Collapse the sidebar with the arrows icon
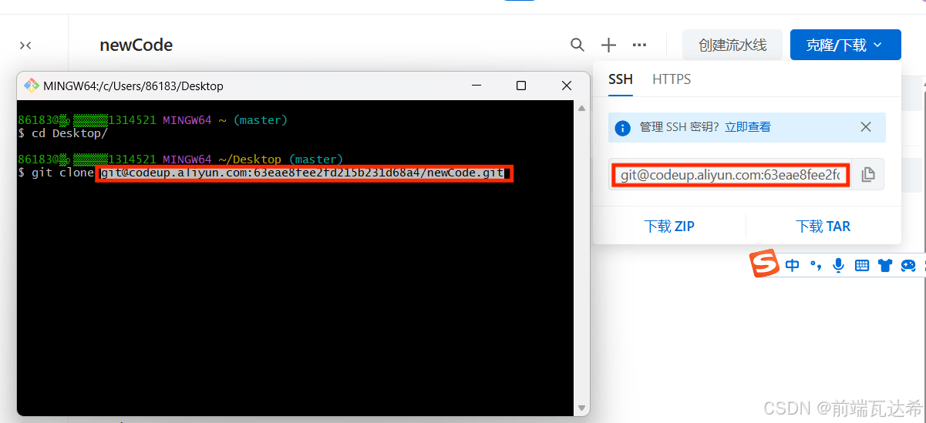 pyautogui.click(x=25, y=45)
